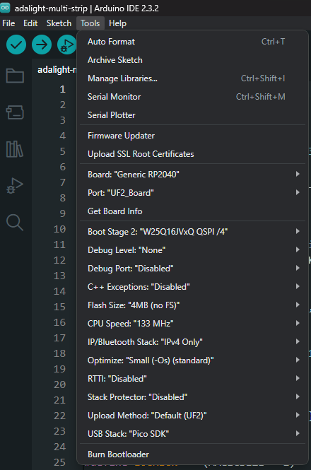Expand the CPU Speed "133 MHz" submenu
The height and width of the screenshot is (470, 311).
[x=192, y=324]
